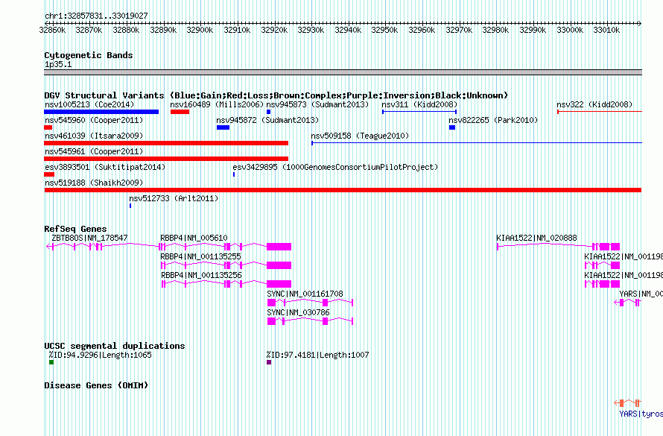Click the purple segmental duplication marker
The height and width of the screenshot is (436, 663).
point(269,362)
